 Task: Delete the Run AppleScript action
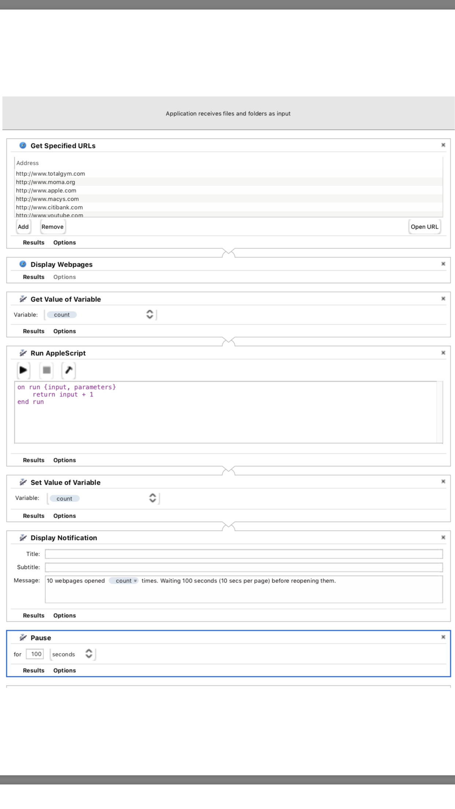click(443, 353)
